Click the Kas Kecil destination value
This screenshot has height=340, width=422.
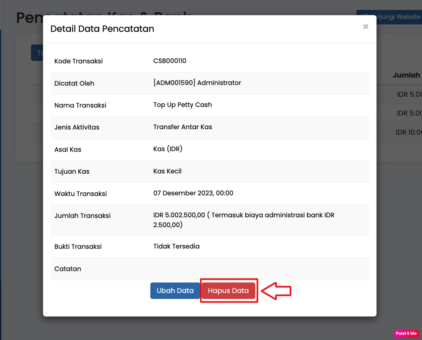tap(167, 171)
